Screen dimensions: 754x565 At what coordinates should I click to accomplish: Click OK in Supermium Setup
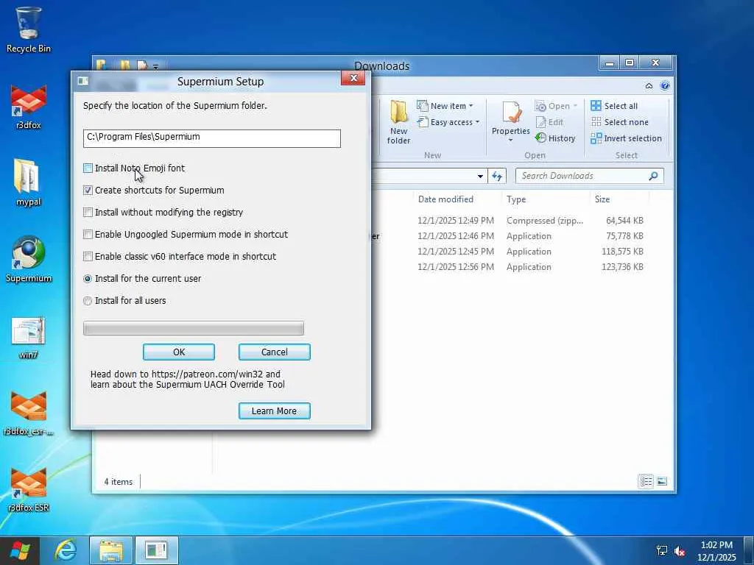click(179, 352)
